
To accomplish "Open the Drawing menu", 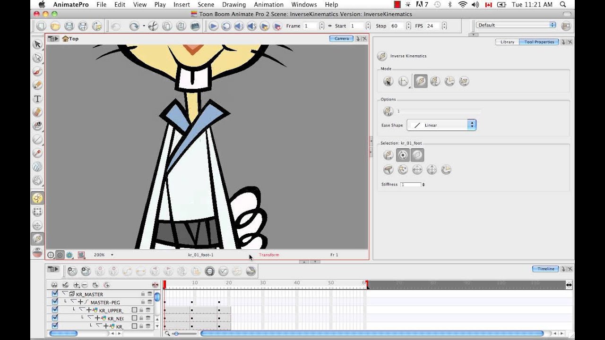I will 234,5.
